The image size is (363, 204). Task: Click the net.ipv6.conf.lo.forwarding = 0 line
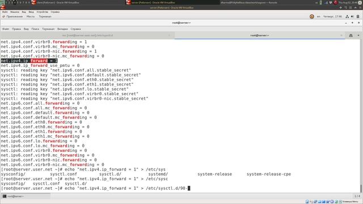(x=39, y=141)
